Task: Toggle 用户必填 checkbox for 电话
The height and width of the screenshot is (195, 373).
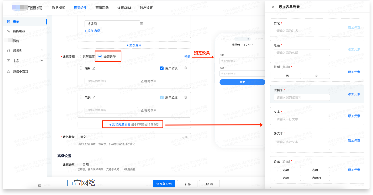Action: pos(162,98)
